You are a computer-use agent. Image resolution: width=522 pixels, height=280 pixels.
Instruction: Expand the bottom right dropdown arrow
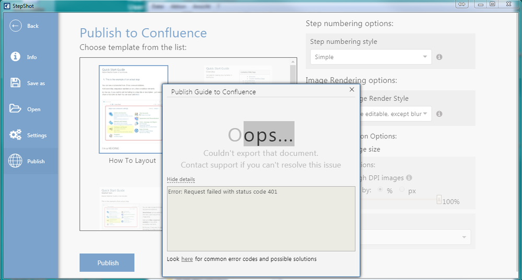coord(464,237)
